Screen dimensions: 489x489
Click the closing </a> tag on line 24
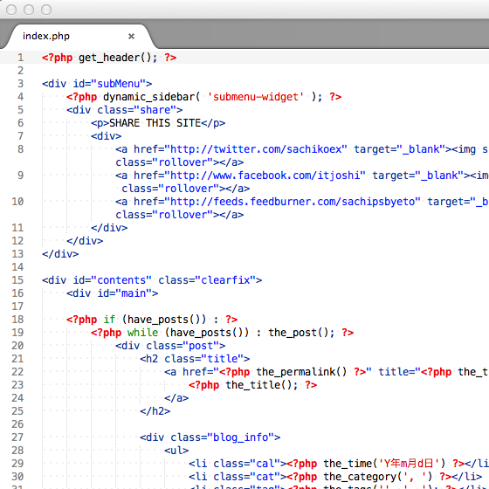[176, 398]
